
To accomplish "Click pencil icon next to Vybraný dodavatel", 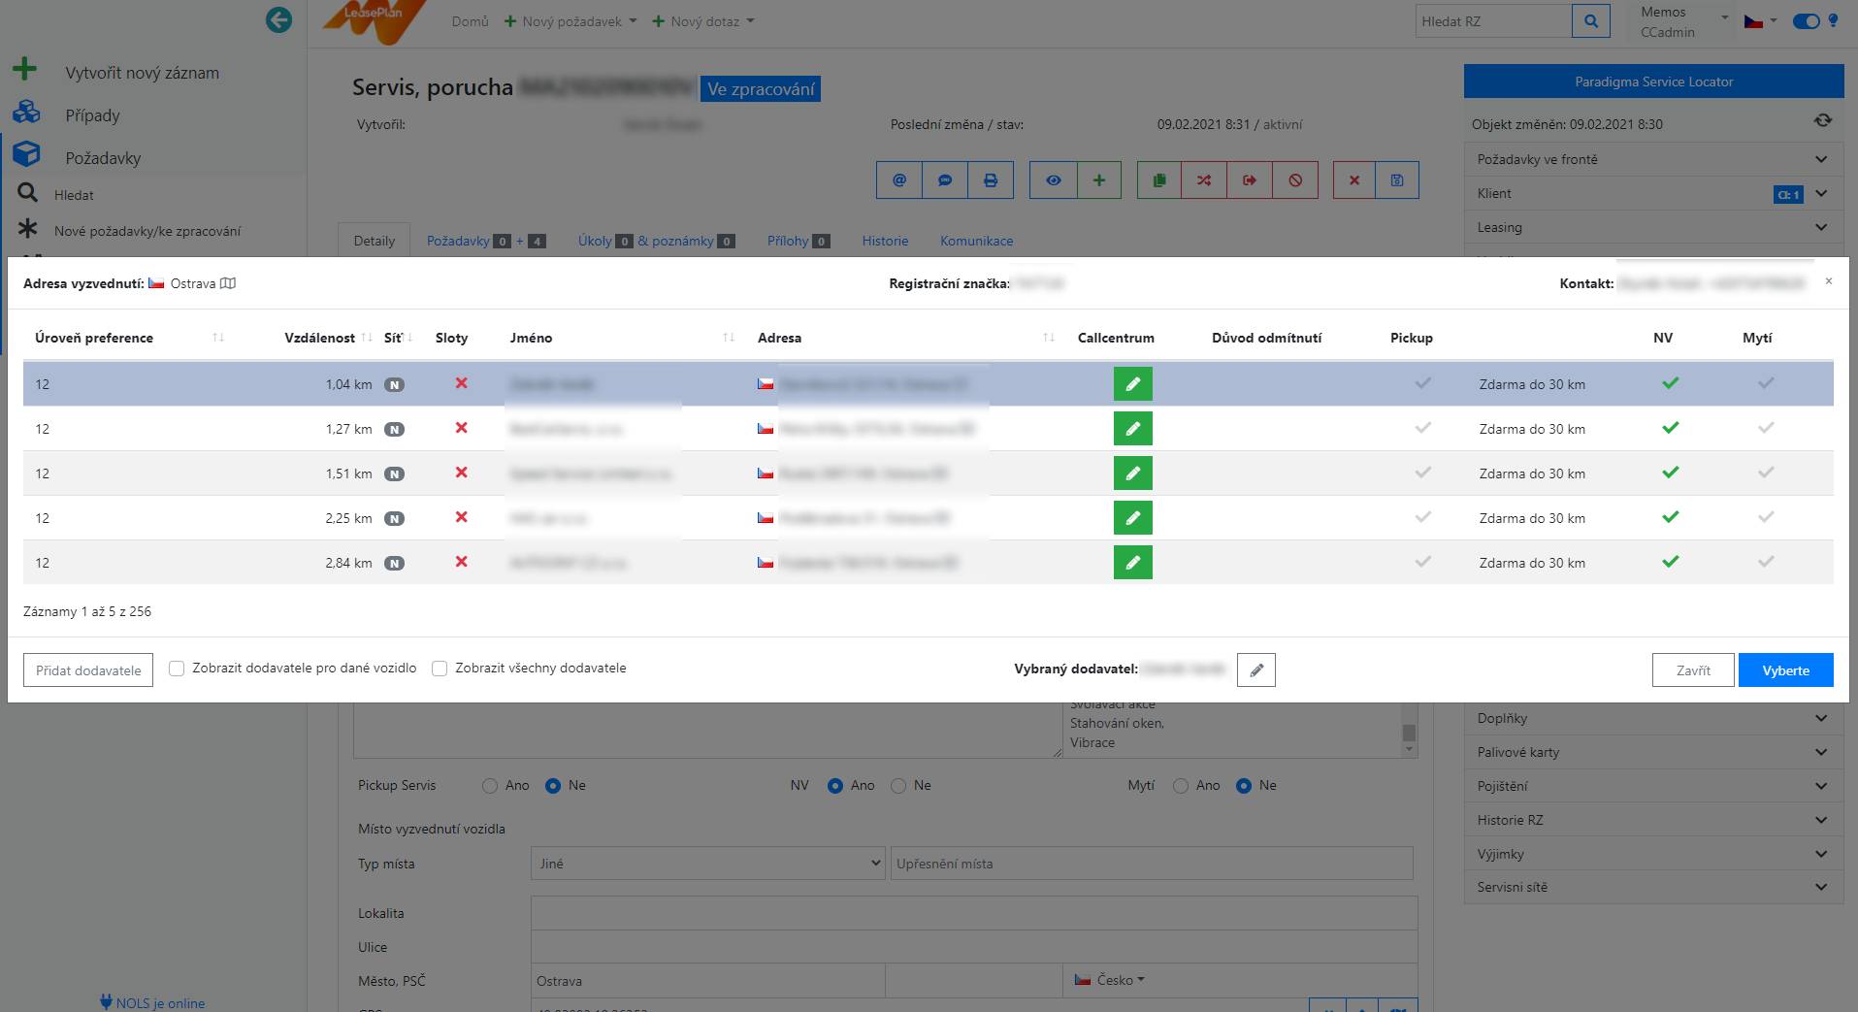I will tap(1256, 669).
